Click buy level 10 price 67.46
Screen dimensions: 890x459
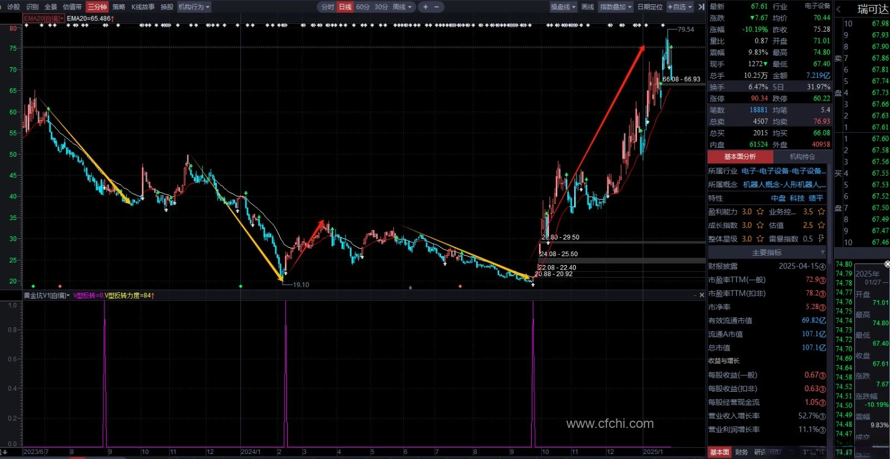pyautogui.click(x=880, y=242)
